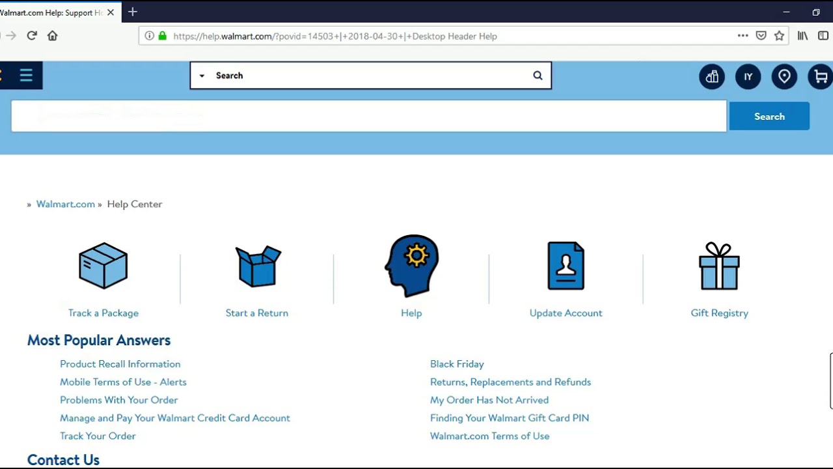
Task: Follow the Walmart.com breadcrumb link
Action: point(66,204)
